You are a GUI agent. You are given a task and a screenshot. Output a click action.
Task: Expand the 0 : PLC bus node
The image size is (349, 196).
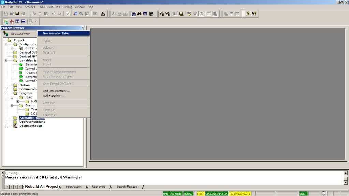click(12, 48)
